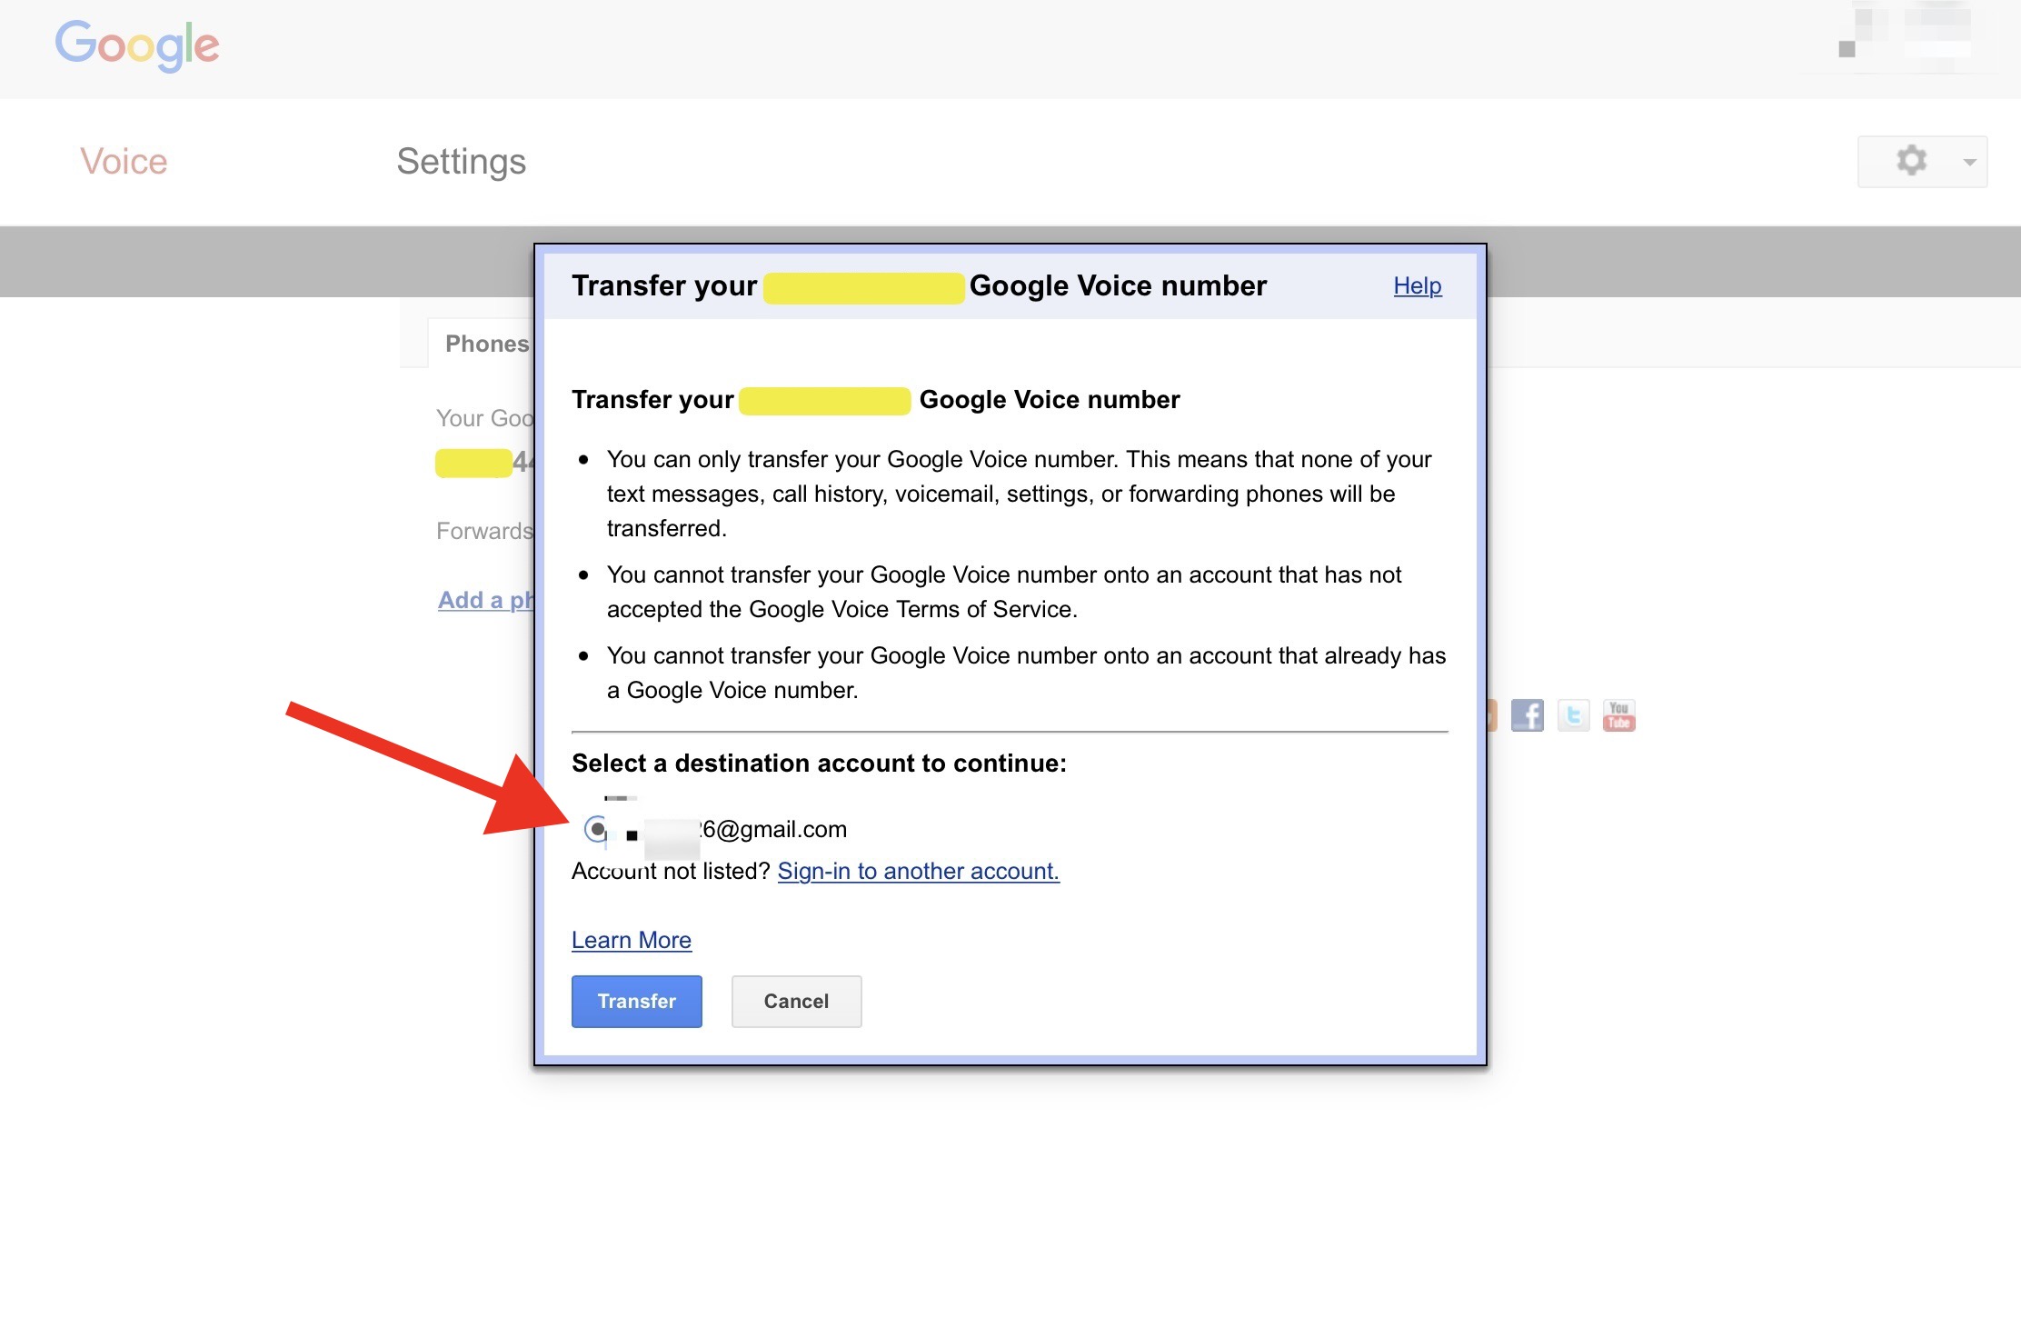This screenshot has height=1318, width=2021.
Task: Open the Learn More link
Action: (x=631, y=940)
